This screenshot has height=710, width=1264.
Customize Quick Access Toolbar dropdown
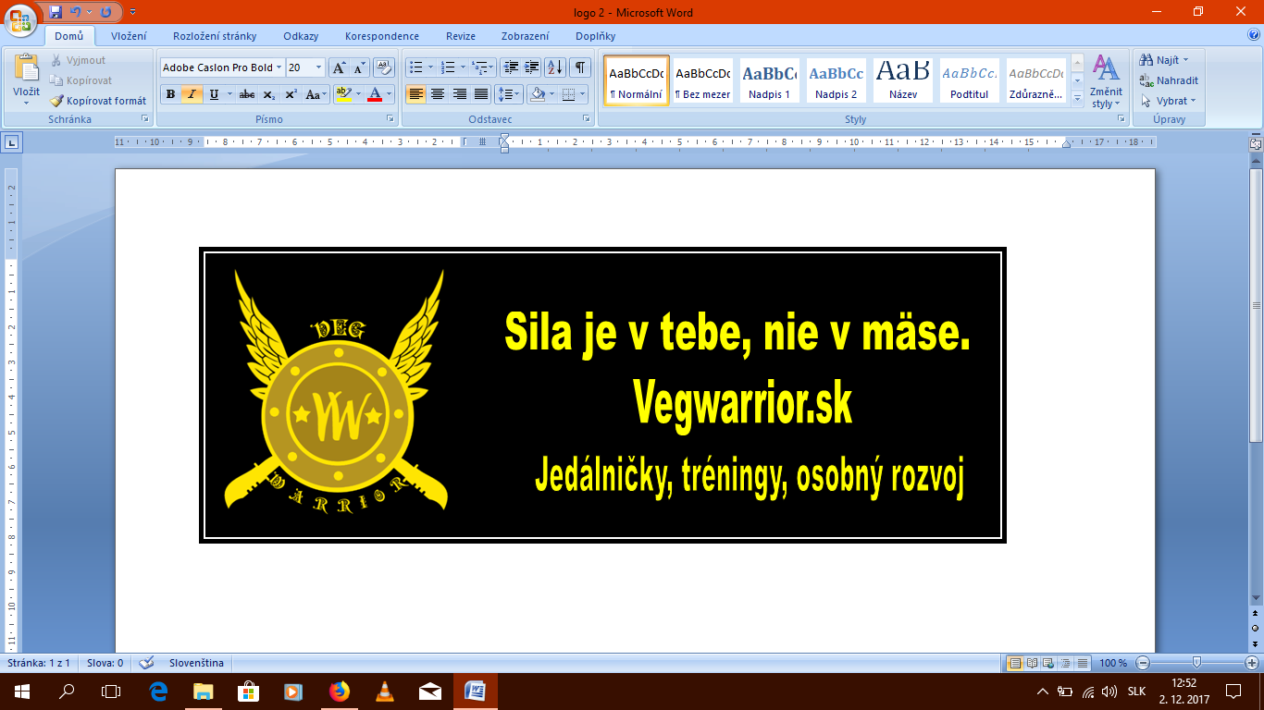coord(132,12)
